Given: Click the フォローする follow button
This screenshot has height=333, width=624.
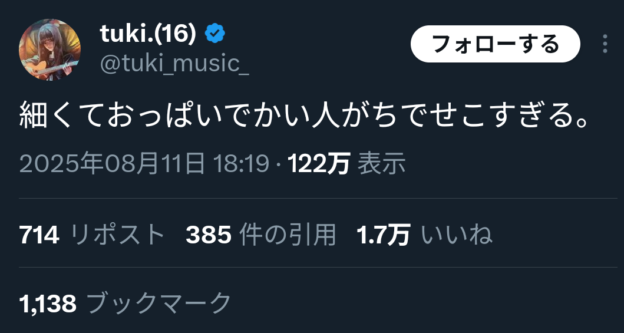Looking at the screenshot, I should tap(495, 44).
